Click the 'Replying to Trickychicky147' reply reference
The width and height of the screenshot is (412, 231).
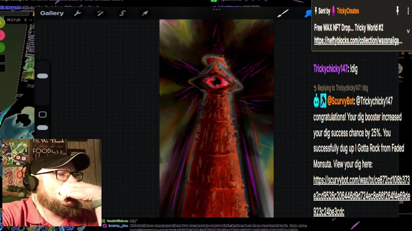tap(341, 88)
